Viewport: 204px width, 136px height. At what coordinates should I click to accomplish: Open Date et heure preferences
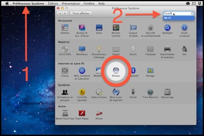tap(99, 93)
